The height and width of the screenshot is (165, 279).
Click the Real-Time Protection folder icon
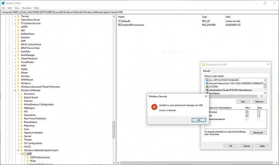pyautogui.click(x=22, y=118)
